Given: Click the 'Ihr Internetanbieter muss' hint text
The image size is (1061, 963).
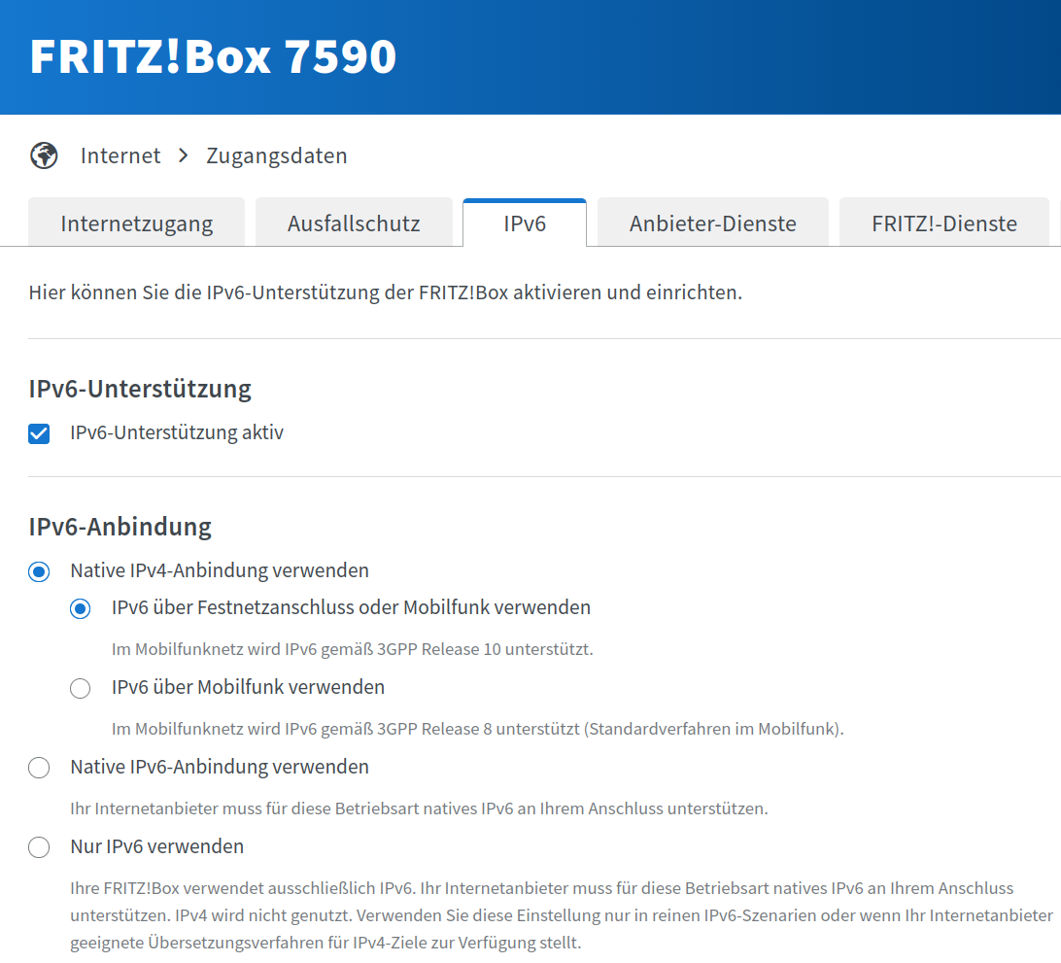Looking at the screenshot, I should [x=419, y=808].
